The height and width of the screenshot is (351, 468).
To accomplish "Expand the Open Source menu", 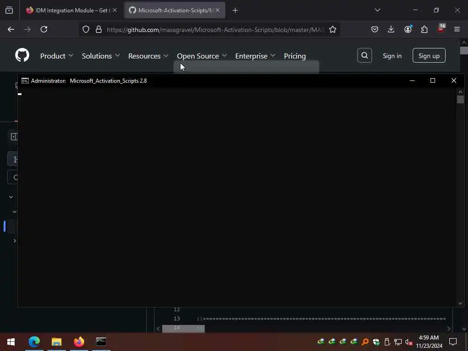I will [x=202, y=56].
